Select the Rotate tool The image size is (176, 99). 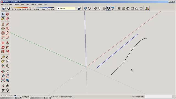pyautogui.click(x=3, y=47)
